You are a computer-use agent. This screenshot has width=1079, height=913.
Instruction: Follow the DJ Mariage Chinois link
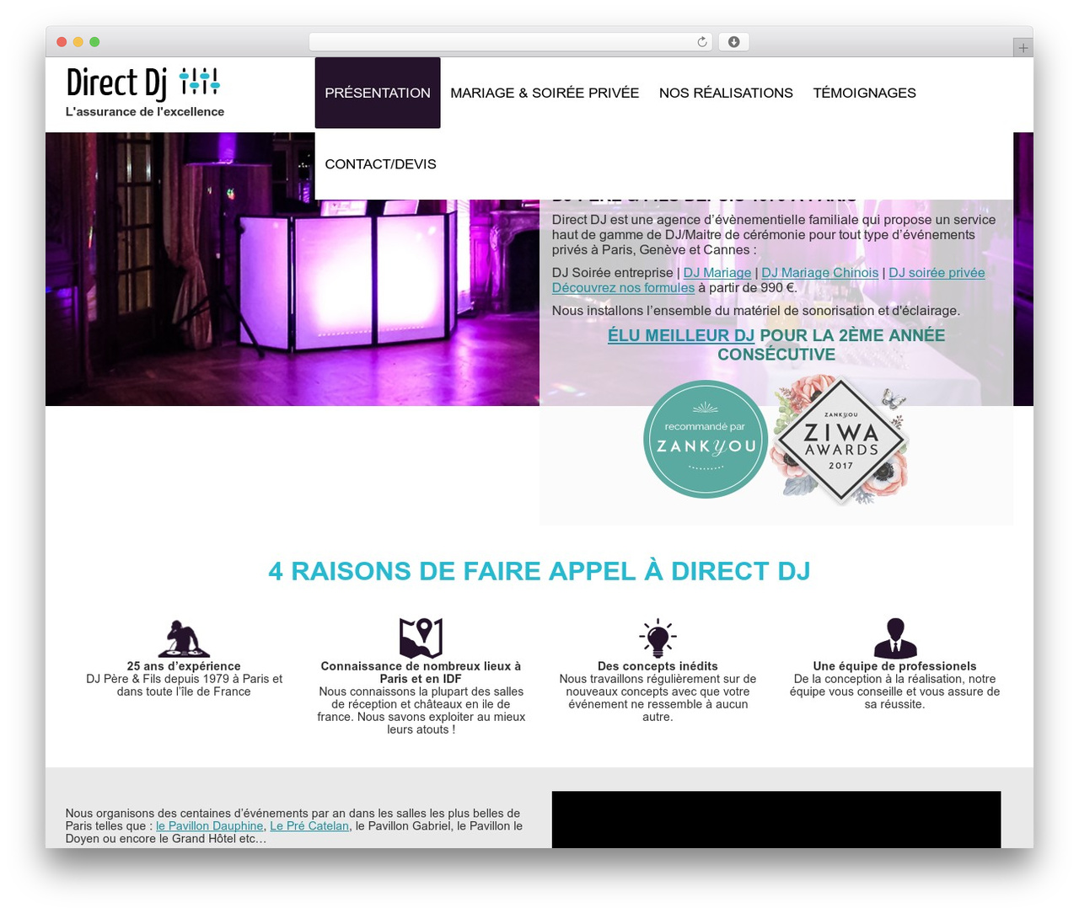819,273
